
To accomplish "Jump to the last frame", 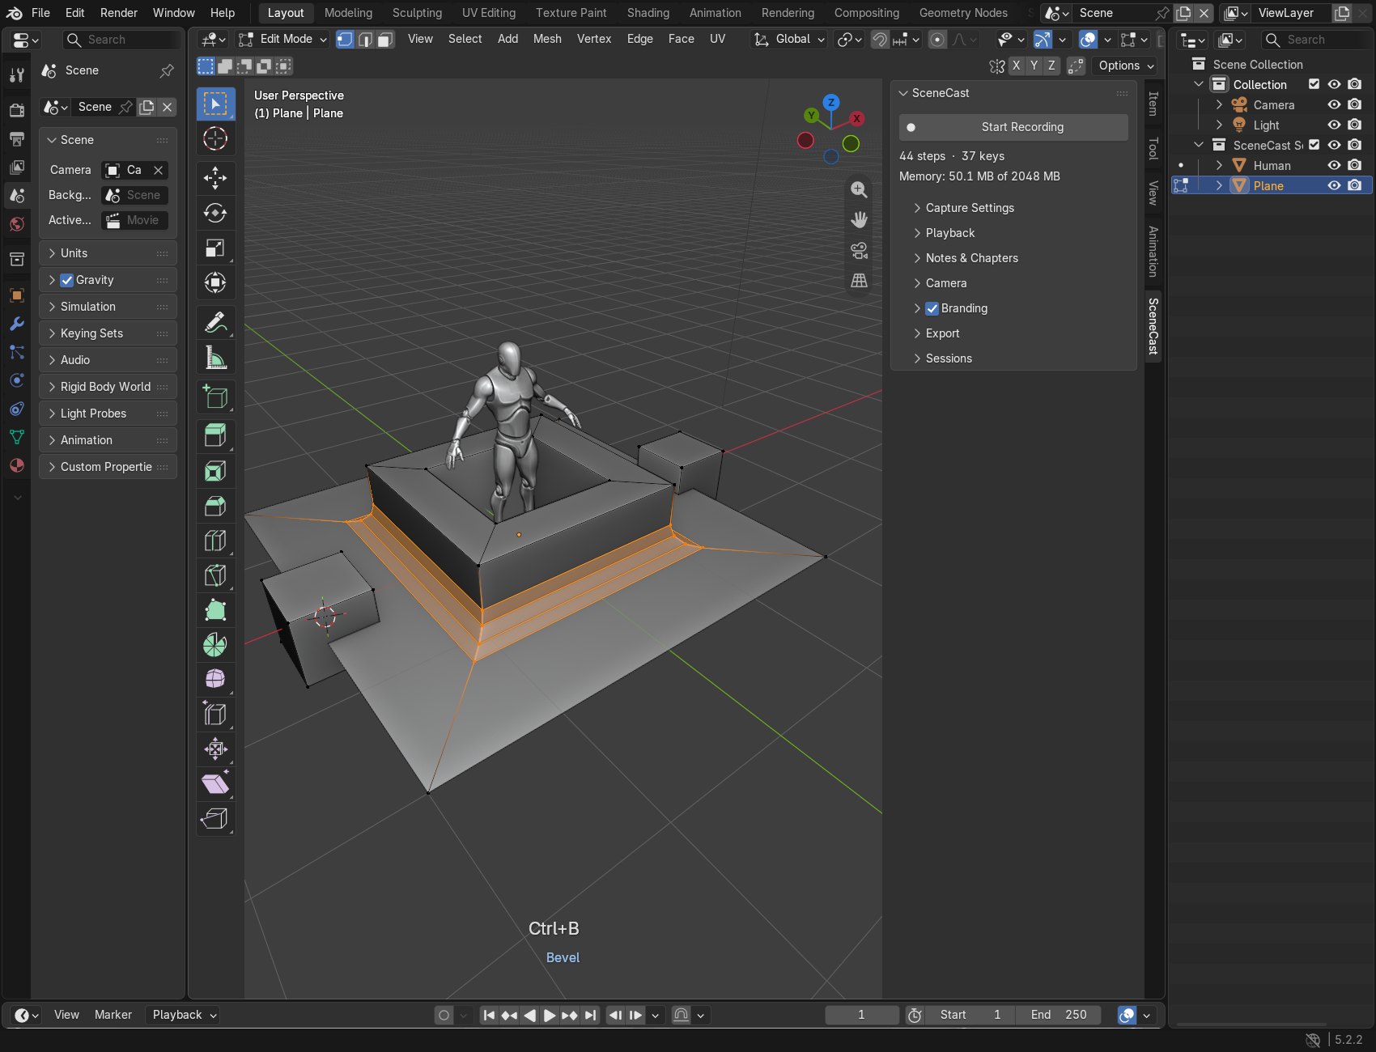I will pos(591,1015).
